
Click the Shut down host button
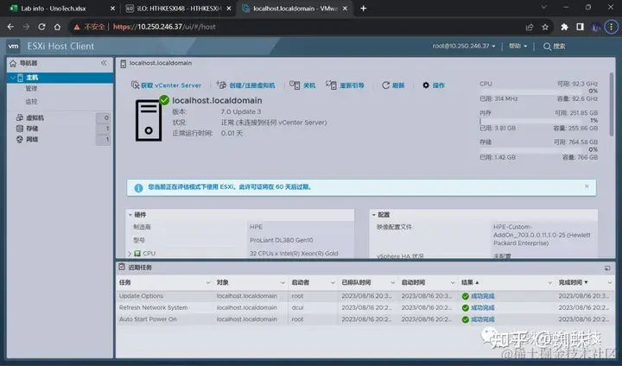(x=302, y=85)
